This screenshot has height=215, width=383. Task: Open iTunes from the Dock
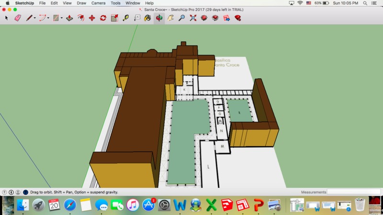point(133,204)
